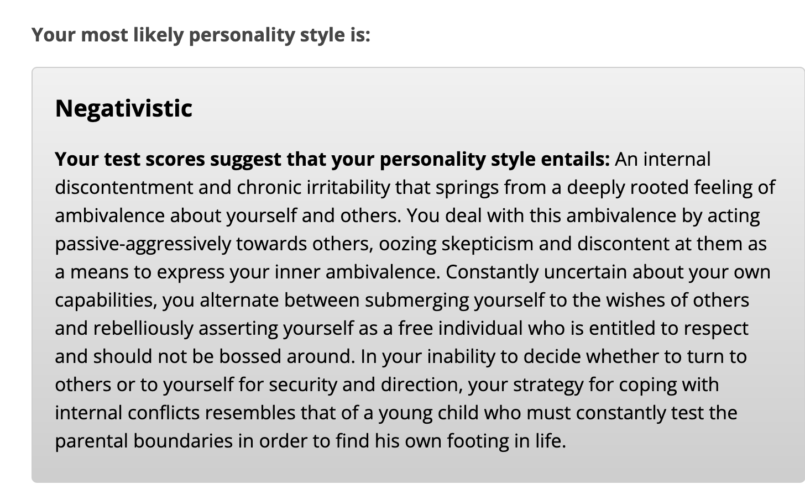Click the phrase 'wishes of others'
805x495 pixels.
point(677,300)
